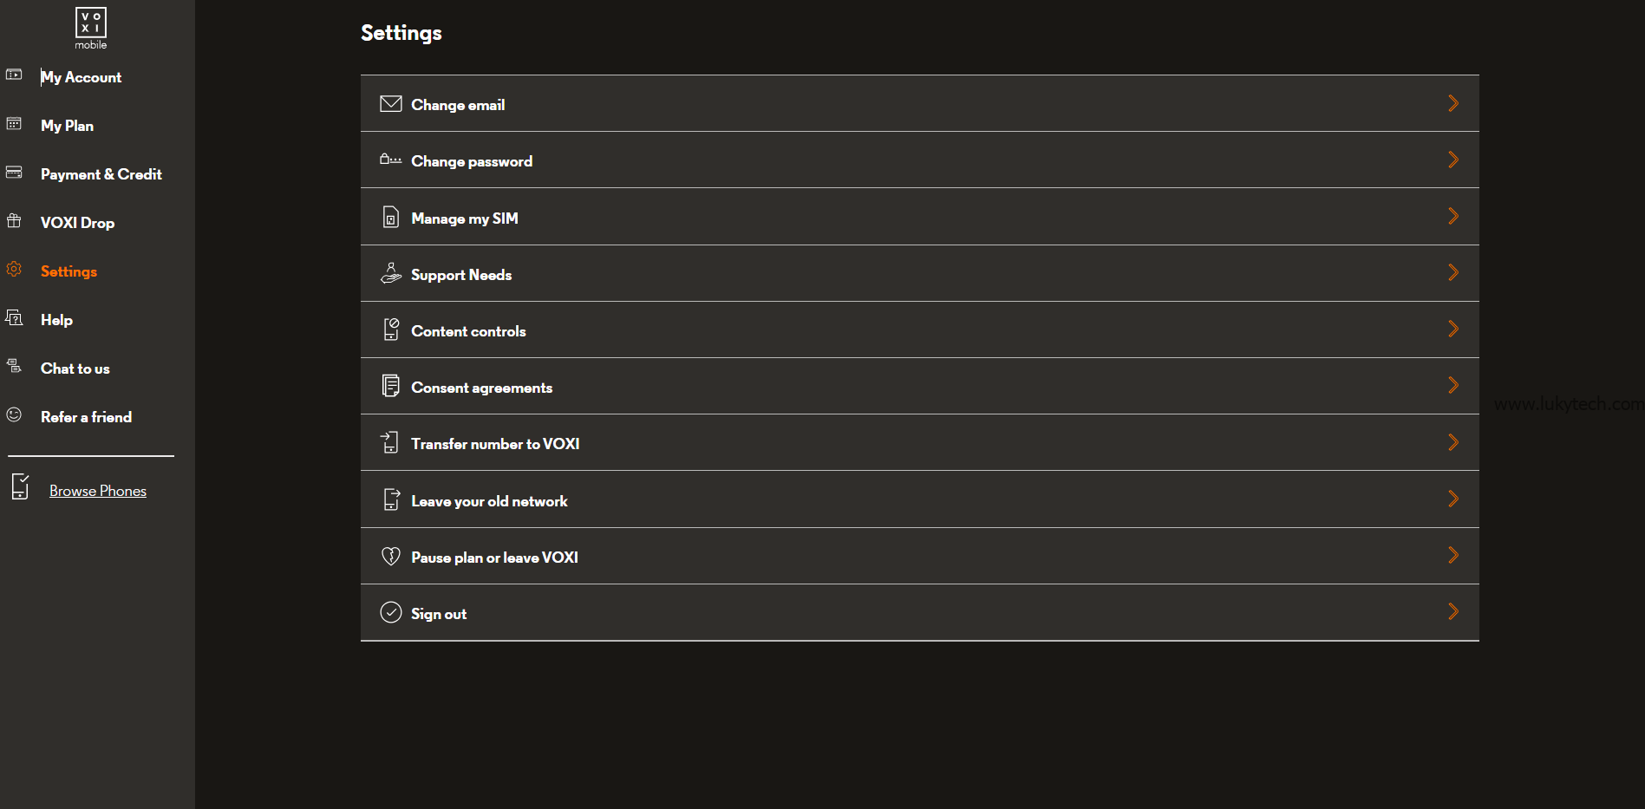This screenshot has height=809, width=1645.
Task: Click the orange Settings gear icon
Action: 14,270
